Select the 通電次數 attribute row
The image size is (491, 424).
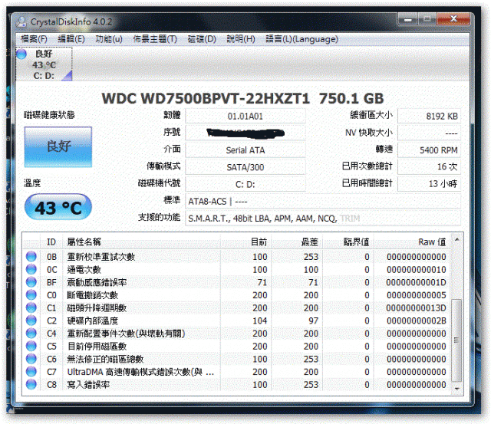pyautogui.click(x=236, y=269)
